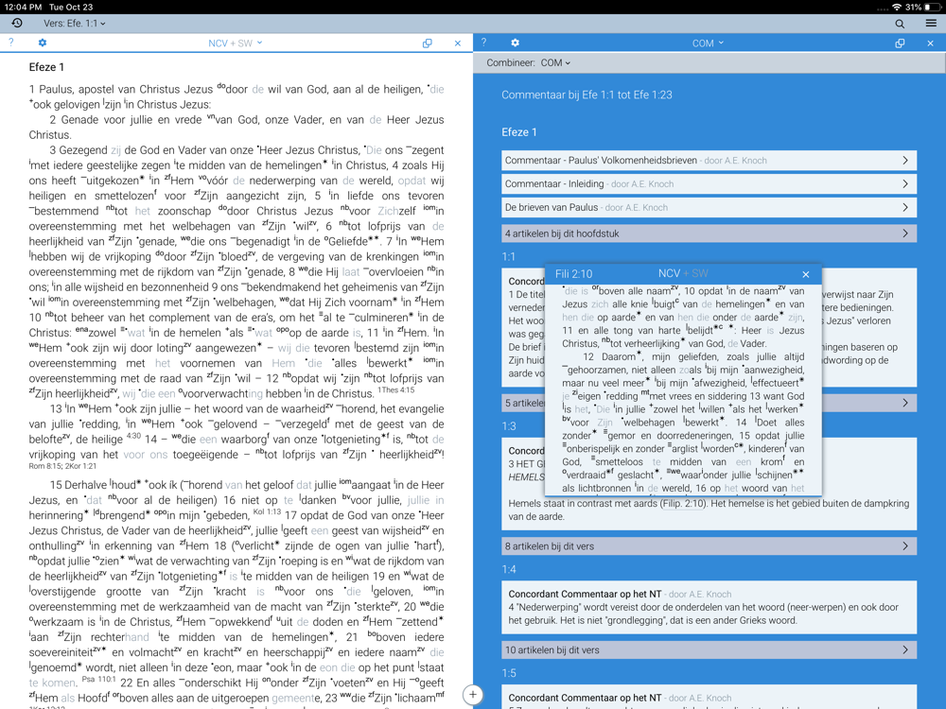Open help in the COM pane

tap(483, 43)
